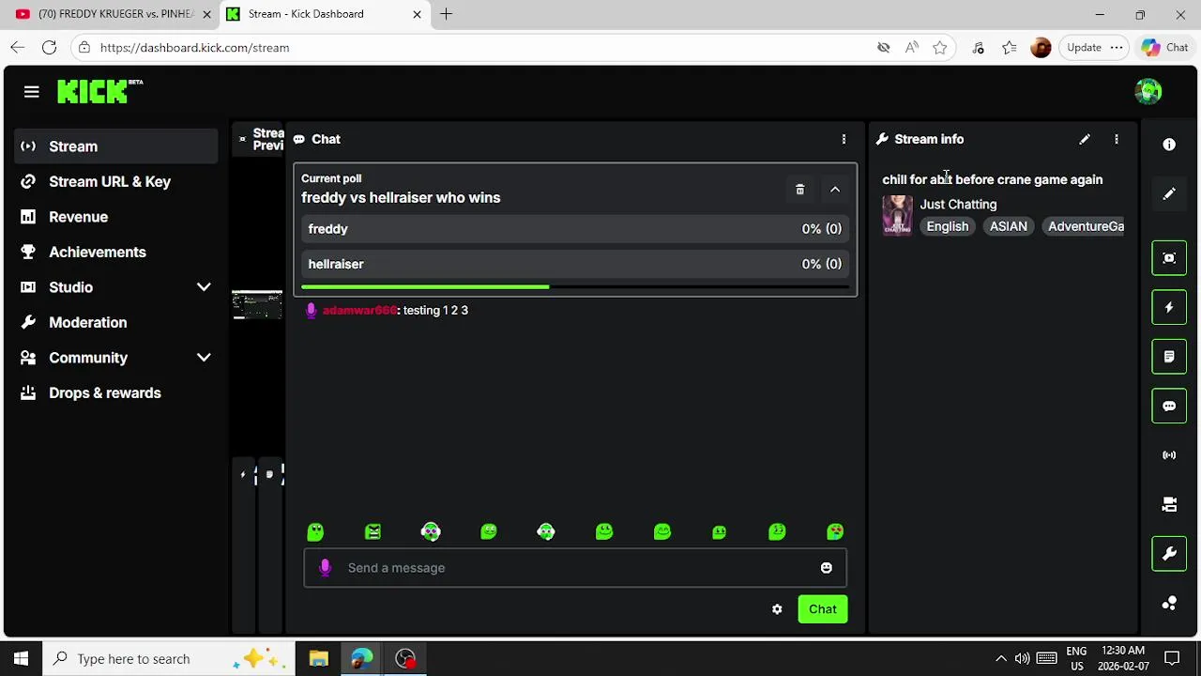Focus the Send a message field
This screenshot has width=1201, height=676.
pos(575,568)
